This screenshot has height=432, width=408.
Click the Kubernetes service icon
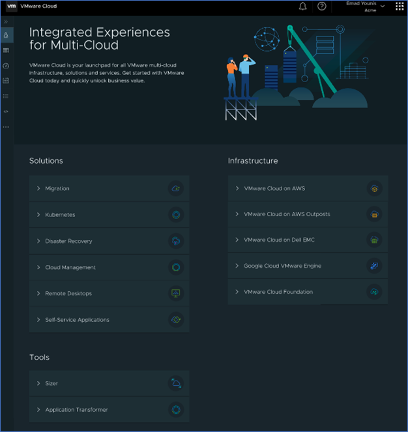(x=175, y=214)
